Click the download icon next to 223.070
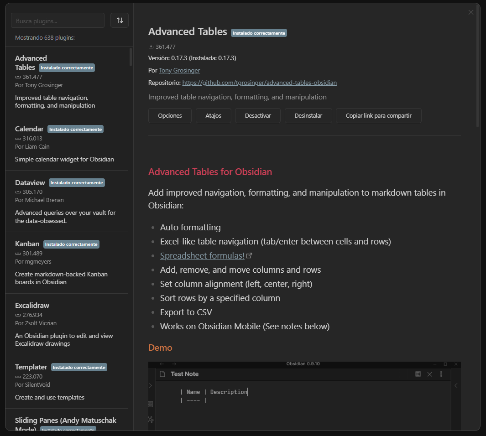Image resolution: width=486 pixels, height=436 pixels. (18, 376)
